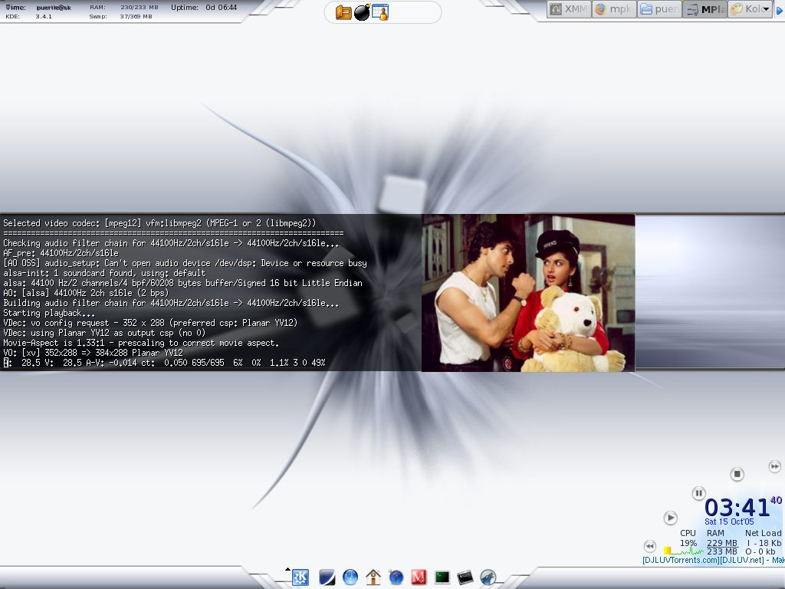
Task: Click the pause media widget button
Action: [x=699, y=493]
